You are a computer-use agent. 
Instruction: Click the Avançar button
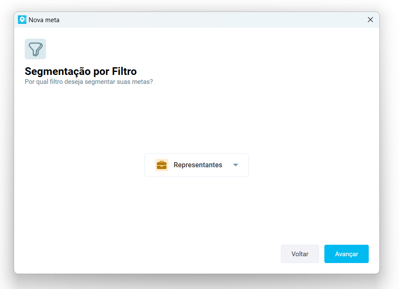346,254
